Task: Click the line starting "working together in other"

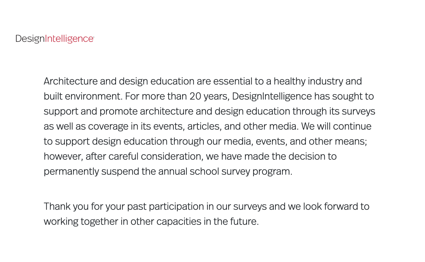Action: tap(151, 222)
